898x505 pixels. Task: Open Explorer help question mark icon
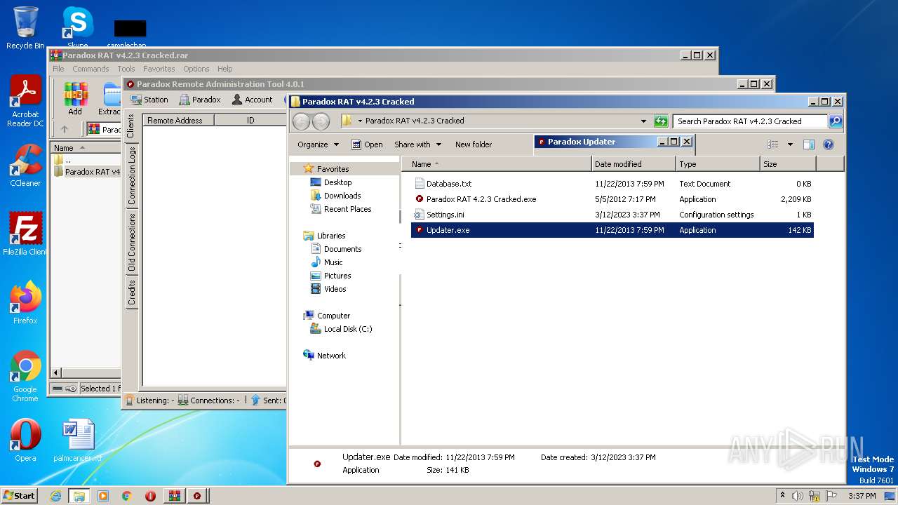tap(829, 144)
